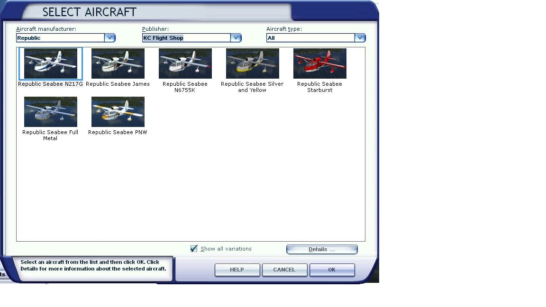Click the Republic Seabee Starburst label text

click(x=319, y=87)
